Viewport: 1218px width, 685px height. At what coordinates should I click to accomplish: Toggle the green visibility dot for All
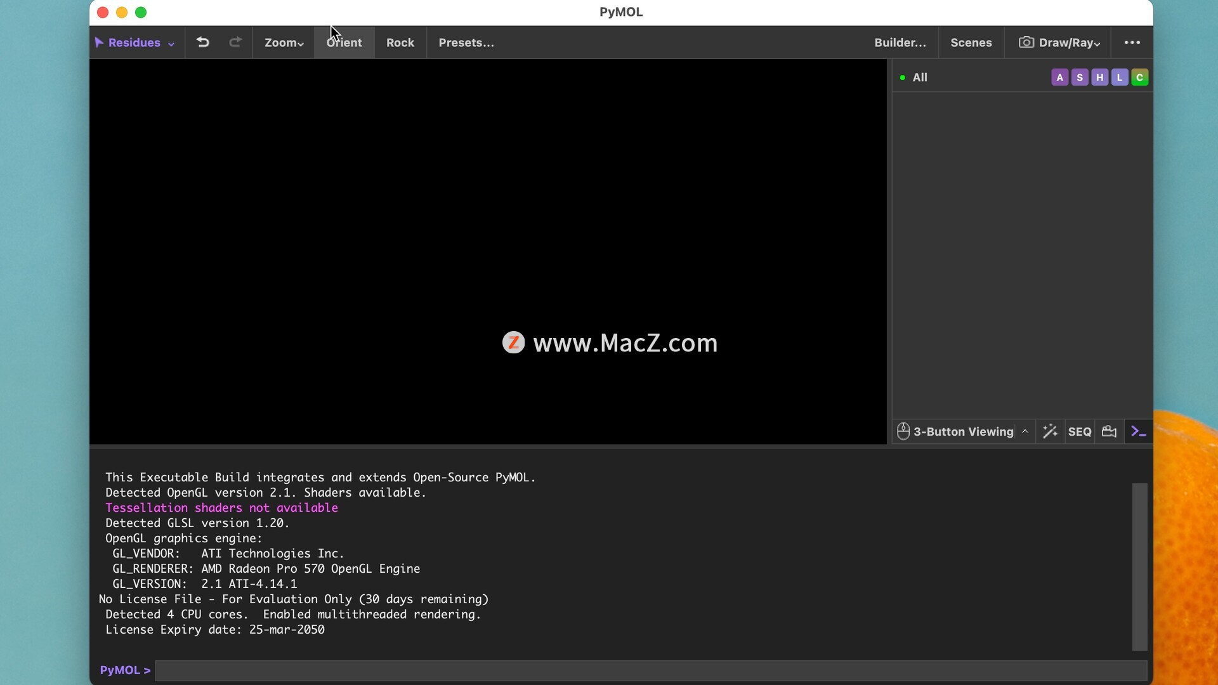(x=902, y=77)
